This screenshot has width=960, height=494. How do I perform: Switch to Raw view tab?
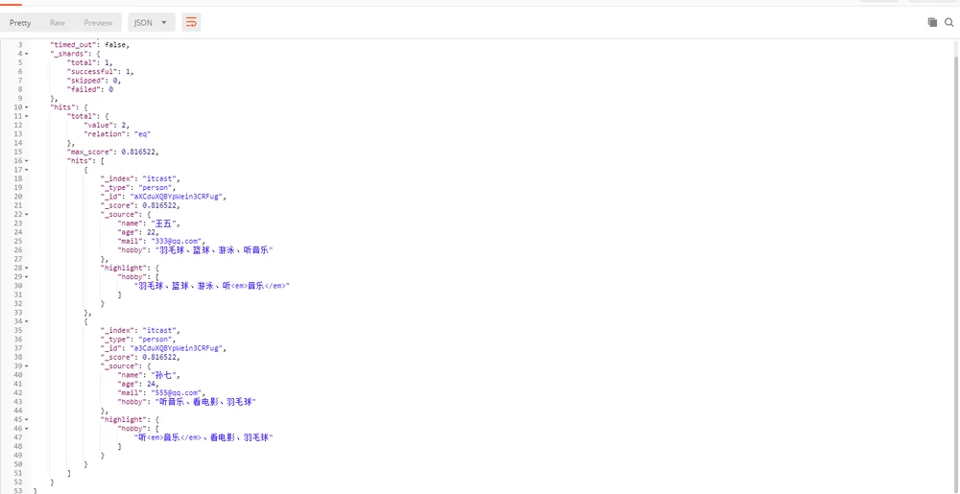58,23
